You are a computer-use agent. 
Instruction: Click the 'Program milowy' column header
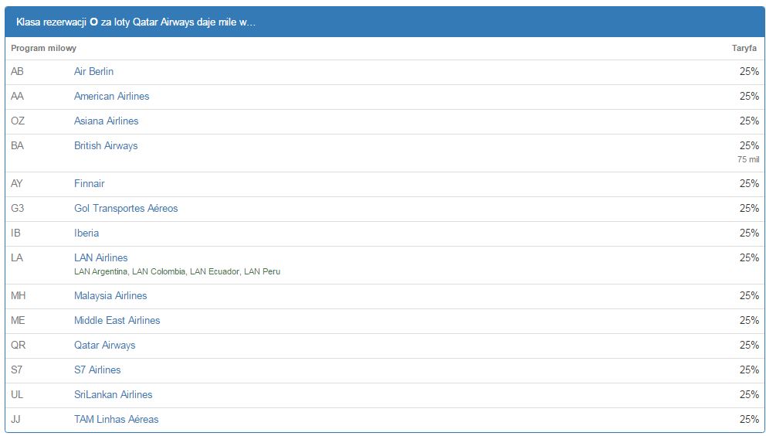tap(43, 48)
